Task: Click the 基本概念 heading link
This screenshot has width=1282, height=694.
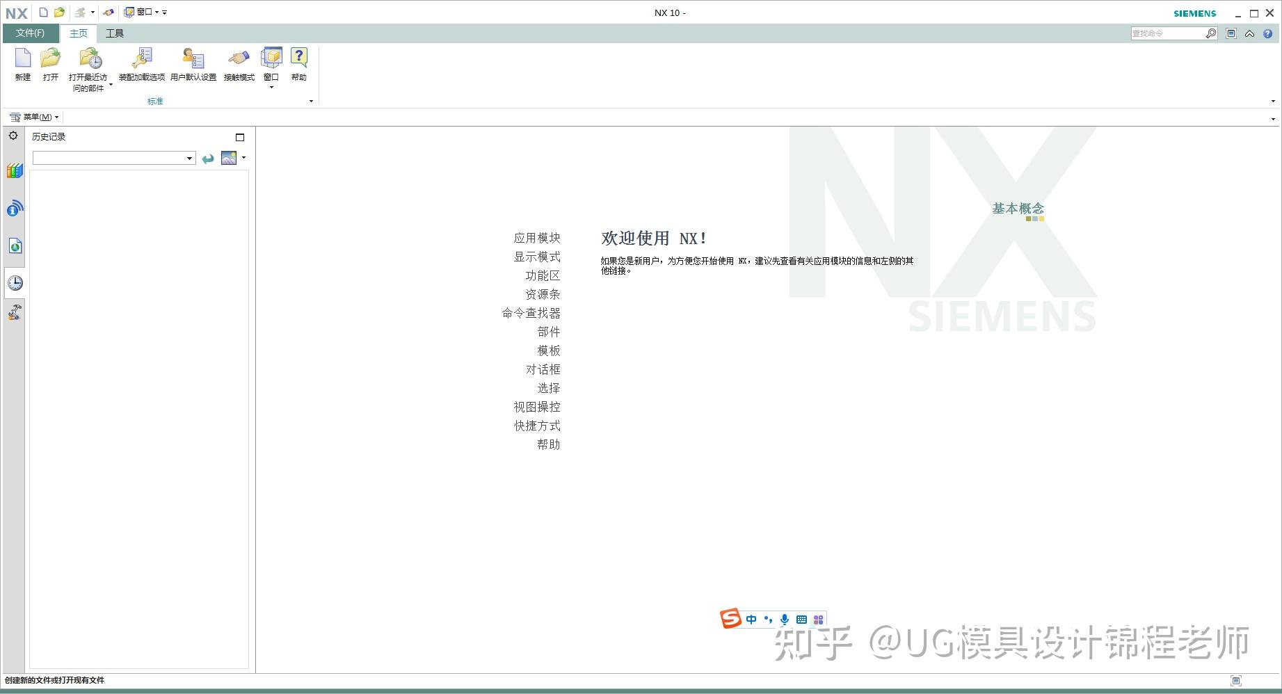Action: point(1018,208)
